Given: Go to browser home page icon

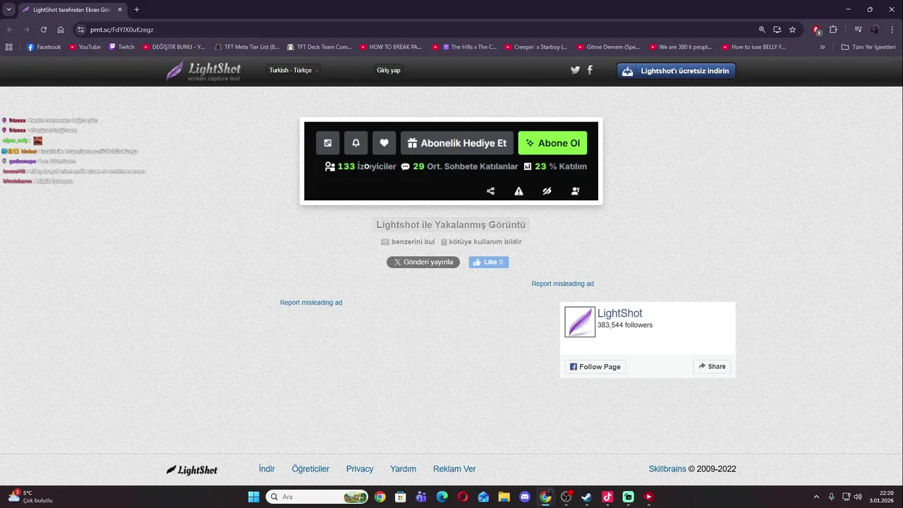Looking at the screenshot, I should (61, 30).
